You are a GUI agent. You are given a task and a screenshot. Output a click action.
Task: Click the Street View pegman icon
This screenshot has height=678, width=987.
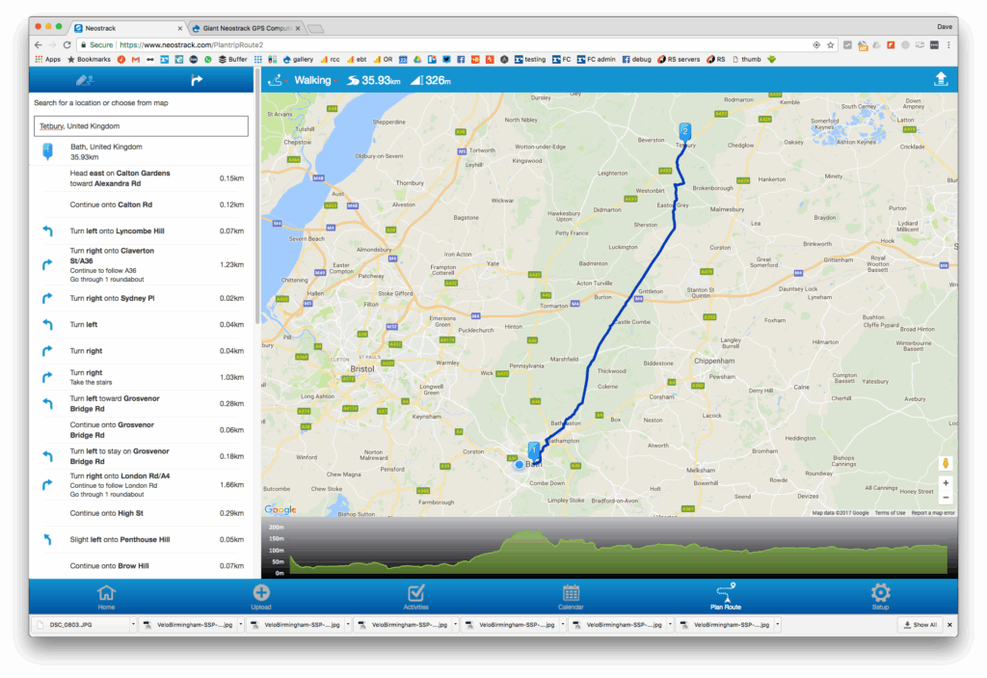(946, 463)
